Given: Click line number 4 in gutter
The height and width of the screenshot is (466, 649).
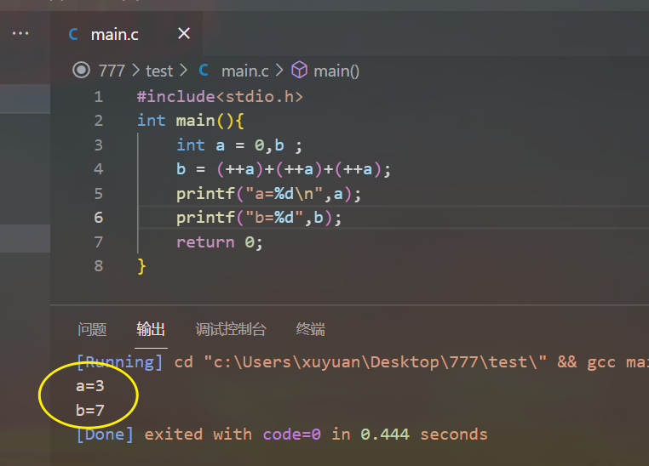Looking at the screenshot, I should pyautogui.click(x=99, y=169).
